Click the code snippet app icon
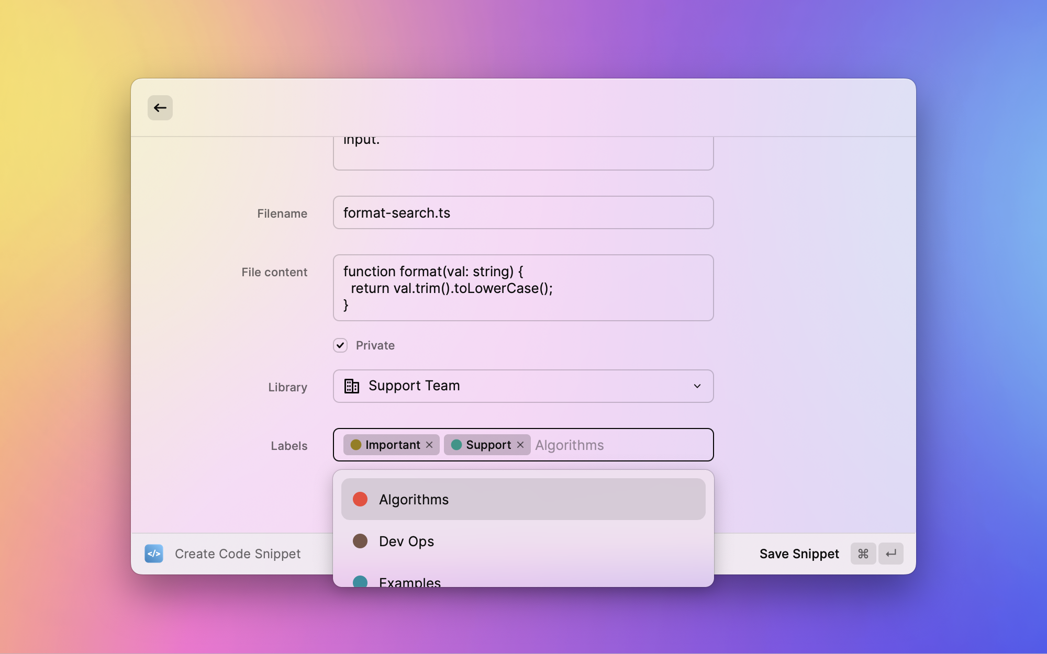The height and width of the screenshot is (654, 1047). 154,554
